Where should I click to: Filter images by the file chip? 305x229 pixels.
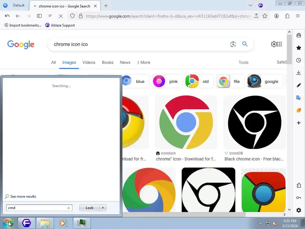coord(231,81)
